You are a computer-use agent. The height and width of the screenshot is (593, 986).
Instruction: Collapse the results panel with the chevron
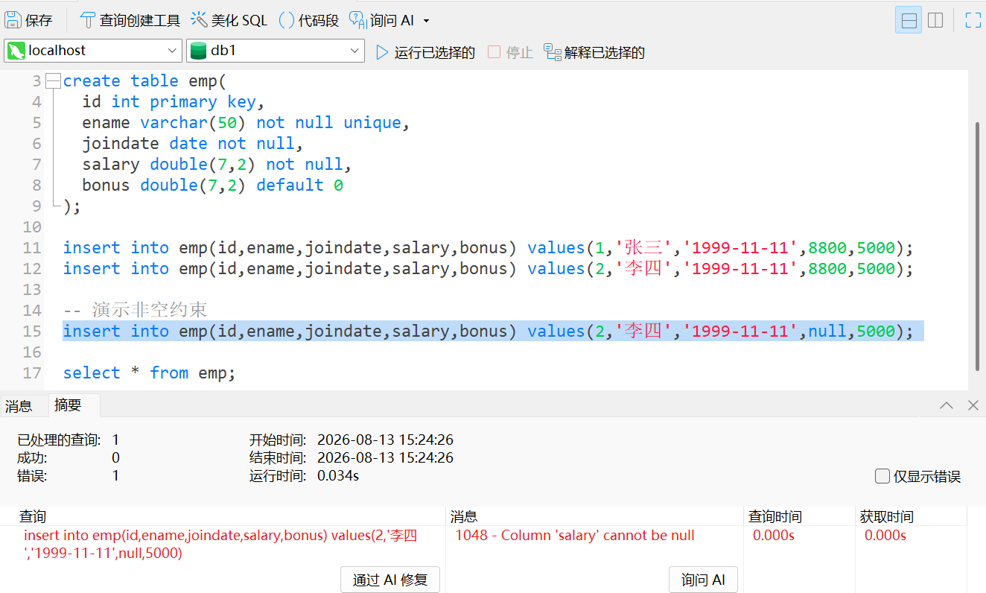click(947, 405)
